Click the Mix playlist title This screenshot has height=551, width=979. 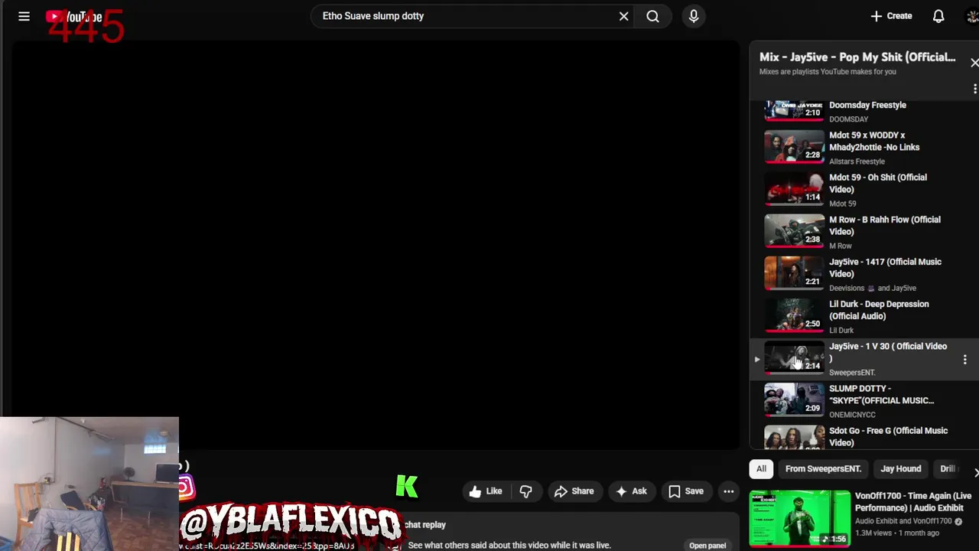[x=857, y=57]
